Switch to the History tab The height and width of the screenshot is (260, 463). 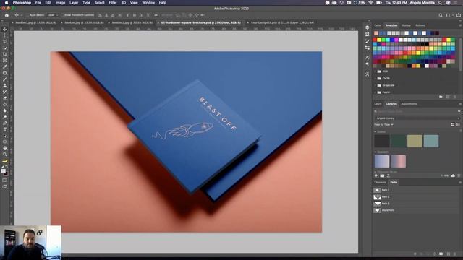[406, 25]
